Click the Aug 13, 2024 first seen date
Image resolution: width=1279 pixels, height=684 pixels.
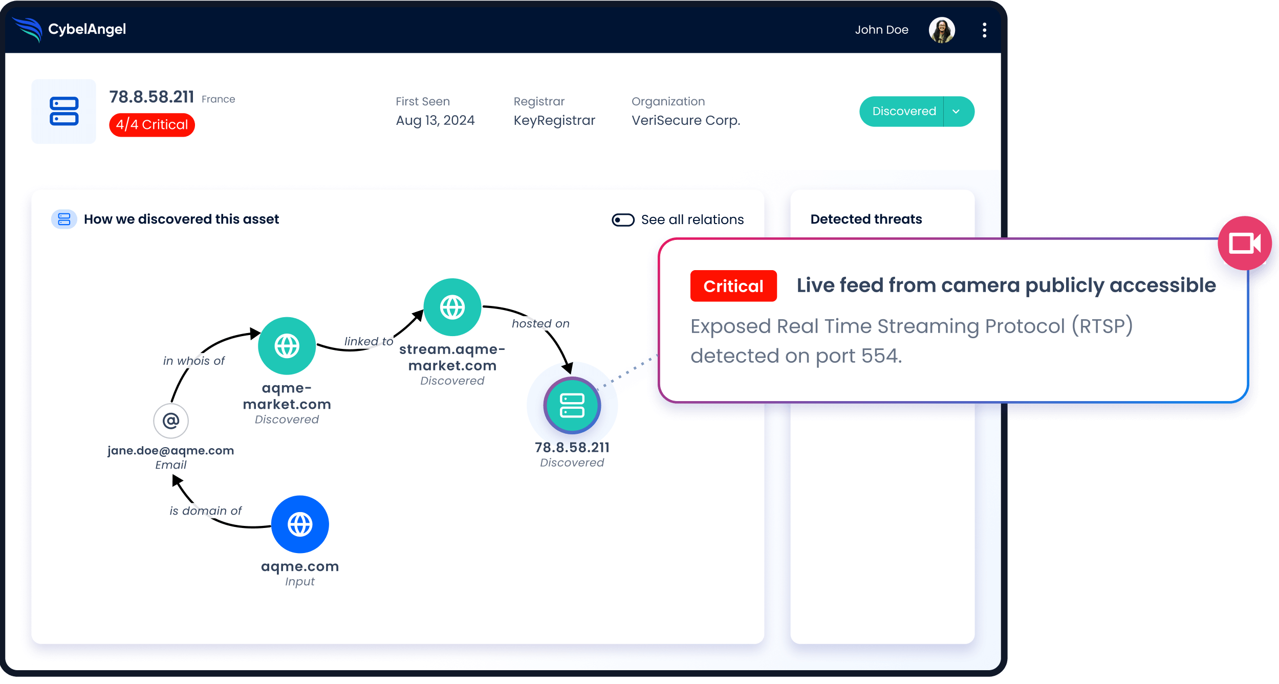(435, 120)
